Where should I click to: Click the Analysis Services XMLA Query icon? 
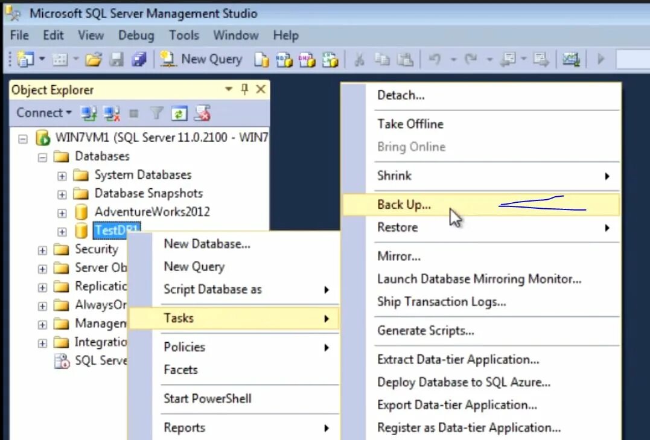[x=330, y=60]
